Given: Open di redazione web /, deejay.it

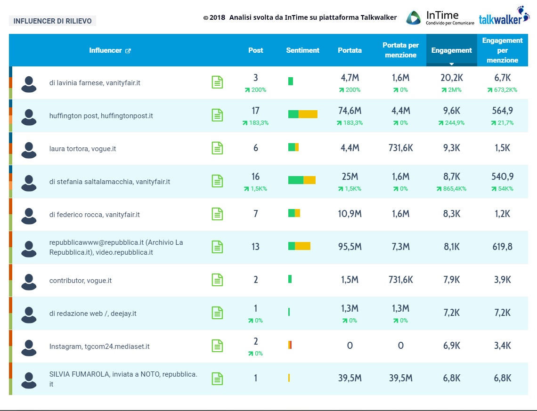Looking at the screenshot, I should click(x=93, y=314).
